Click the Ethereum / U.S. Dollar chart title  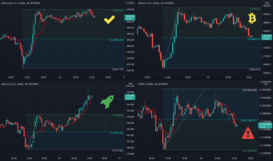click(21, 3)
